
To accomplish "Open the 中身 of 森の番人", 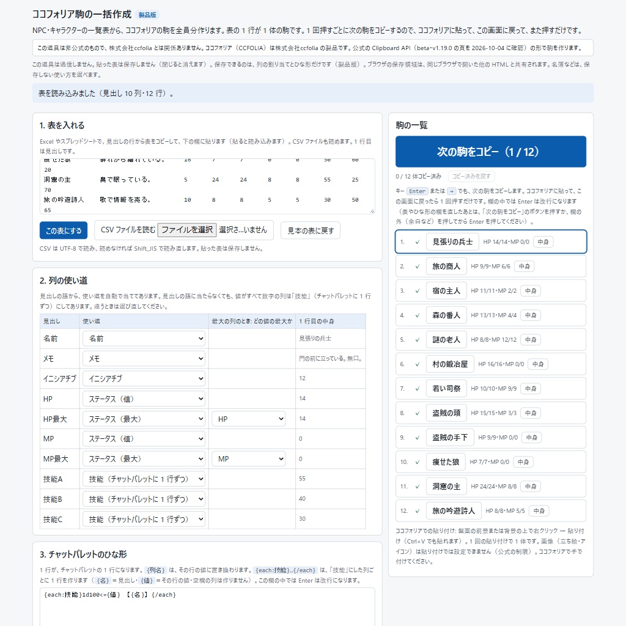I will pyautogui.click(x=531, y=315).
